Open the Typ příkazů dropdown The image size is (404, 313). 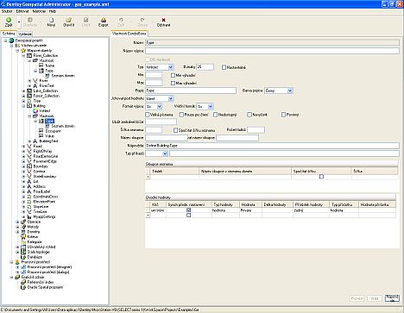tap(165, 153)
